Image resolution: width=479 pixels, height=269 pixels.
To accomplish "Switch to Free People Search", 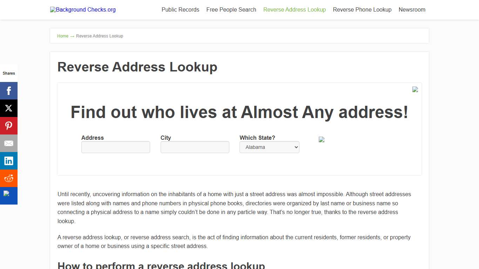I will pos(231,9).
